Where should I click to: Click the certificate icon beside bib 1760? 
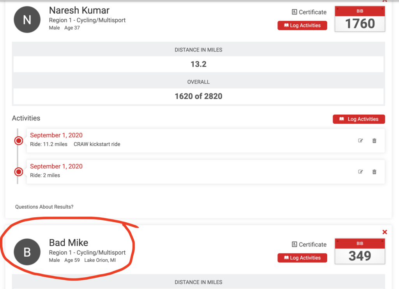point(295,12)
